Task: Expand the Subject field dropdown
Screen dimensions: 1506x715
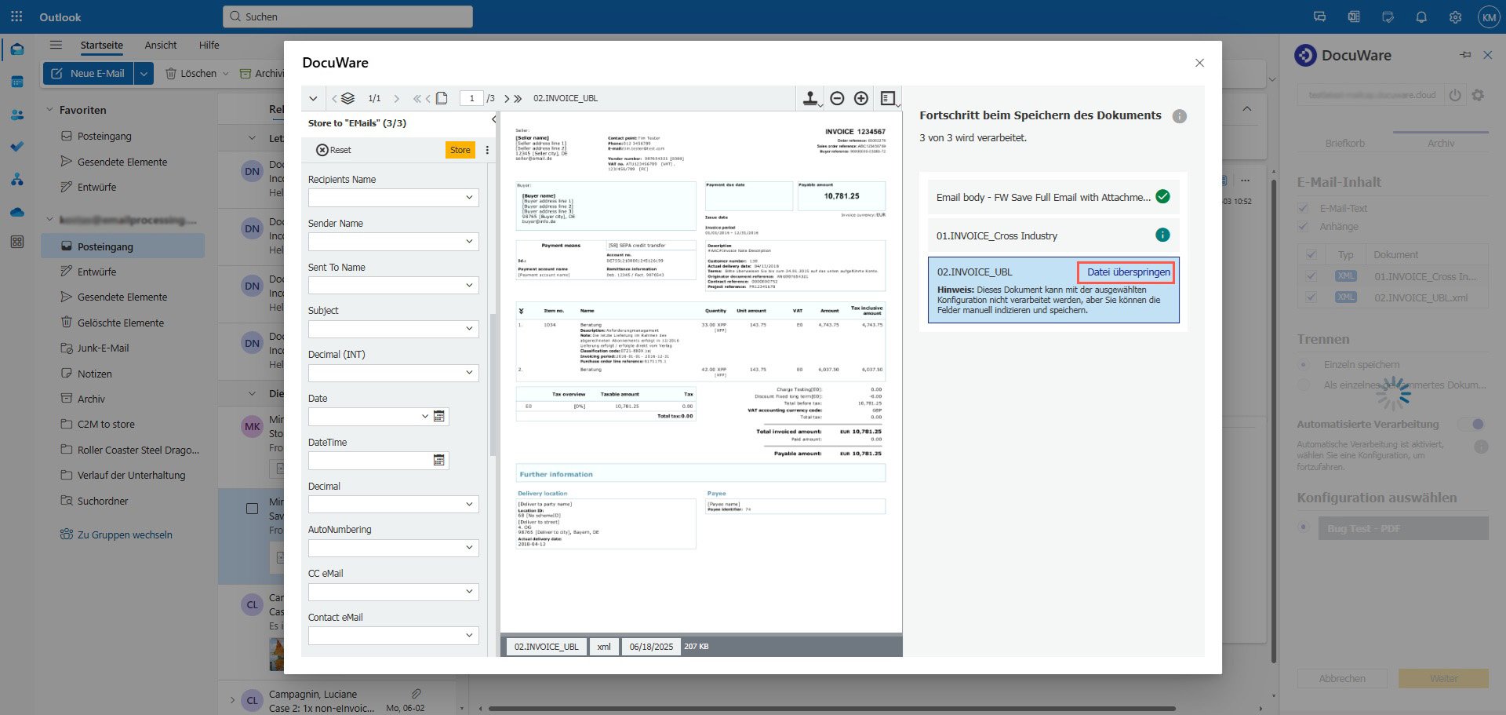Action: point(469,329)
